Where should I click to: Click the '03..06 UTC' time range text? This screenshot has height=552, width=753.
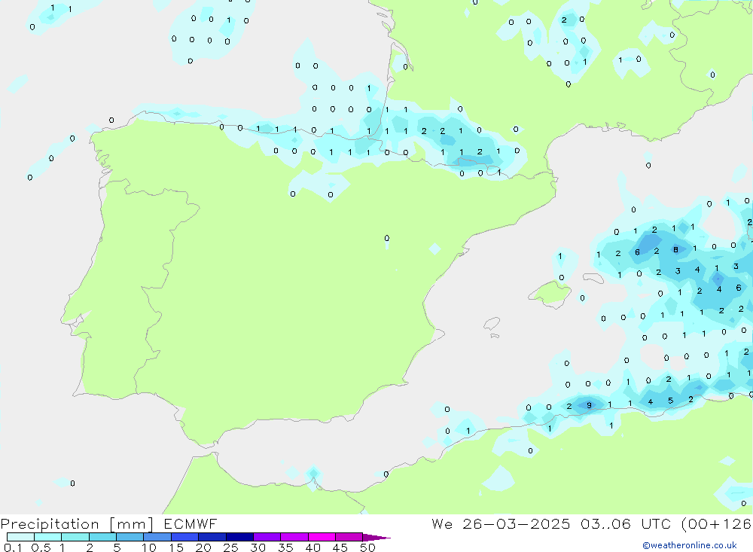(x=625, y=524)
